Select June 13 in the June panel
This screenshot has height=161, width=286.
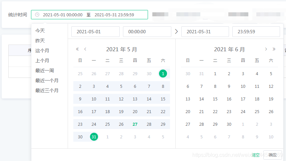click(x=188, y=99)
